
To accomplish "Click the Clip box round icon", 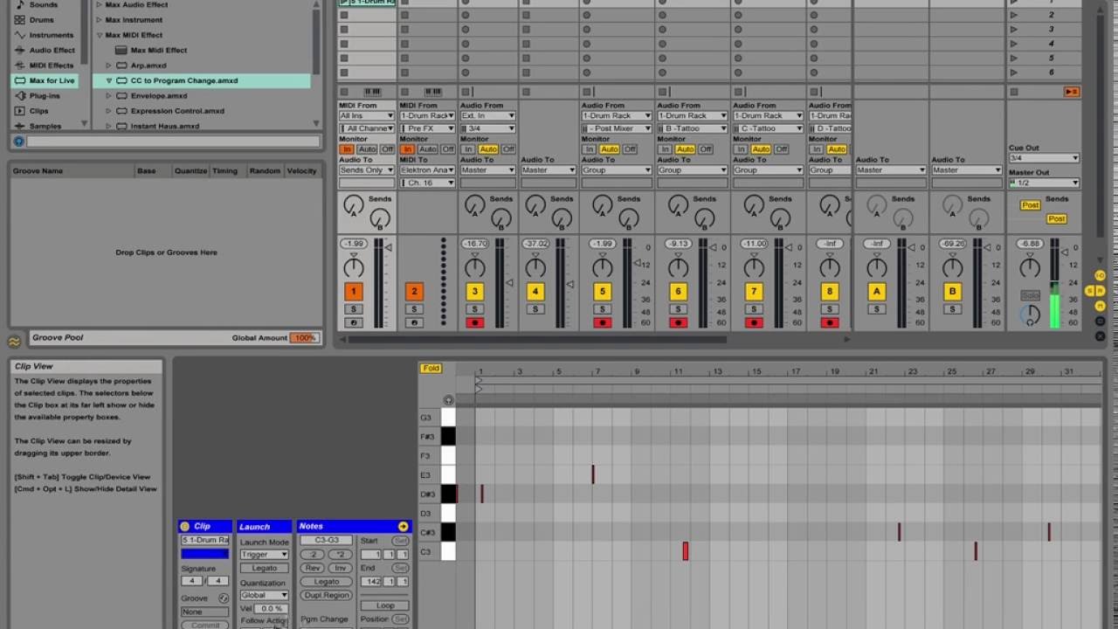I will (184, 526).
